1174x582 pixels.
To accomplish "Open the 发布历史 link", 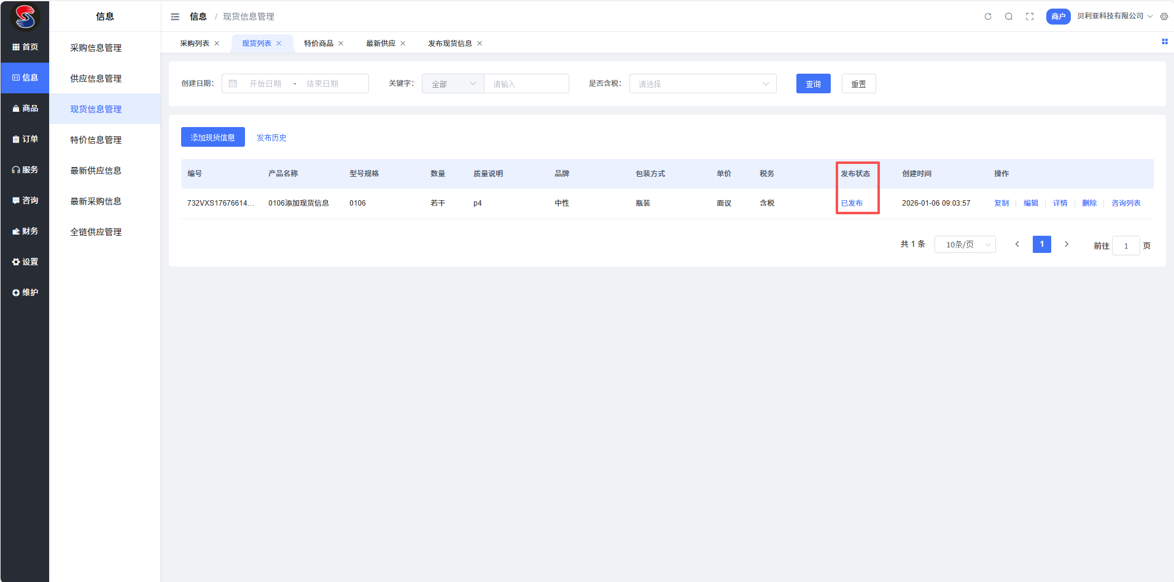I will [271, 138].
